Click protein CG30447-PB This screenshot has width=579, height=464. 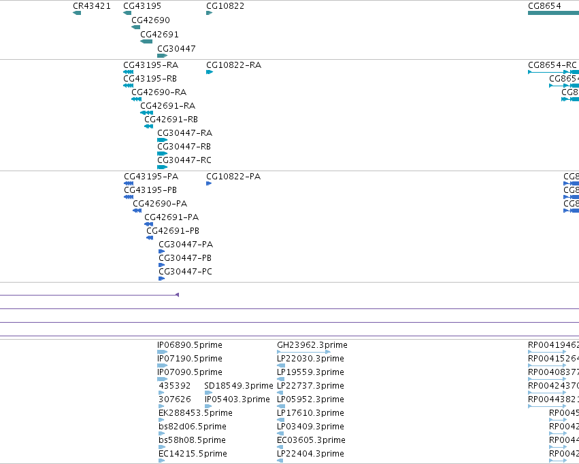click(162, 265)
